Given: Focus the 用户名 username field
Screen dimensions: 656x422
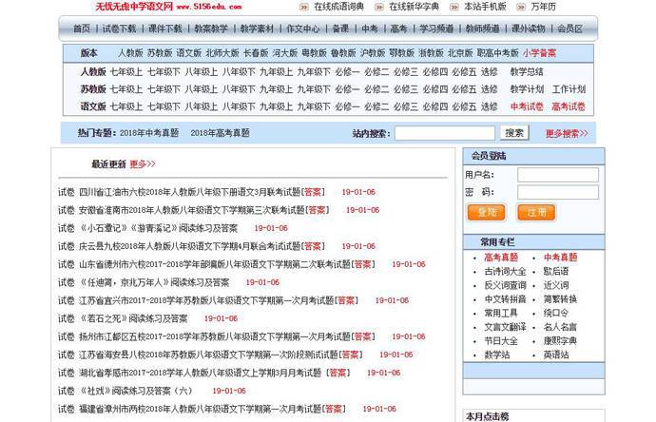Looking at the screenshot, I should [545, 175].
